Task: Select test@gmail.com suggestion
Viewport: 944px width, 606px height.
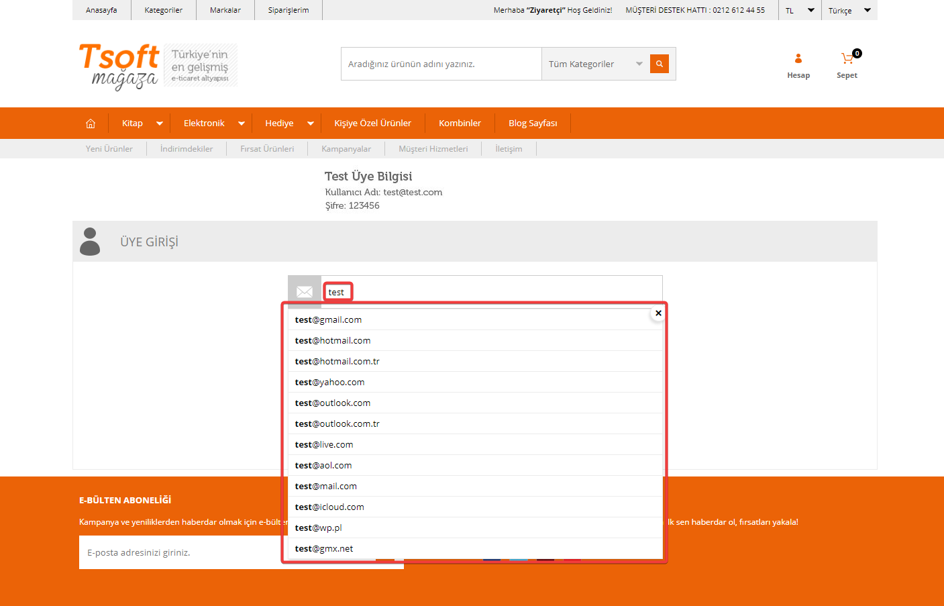Action: click(x=475, y=320)
